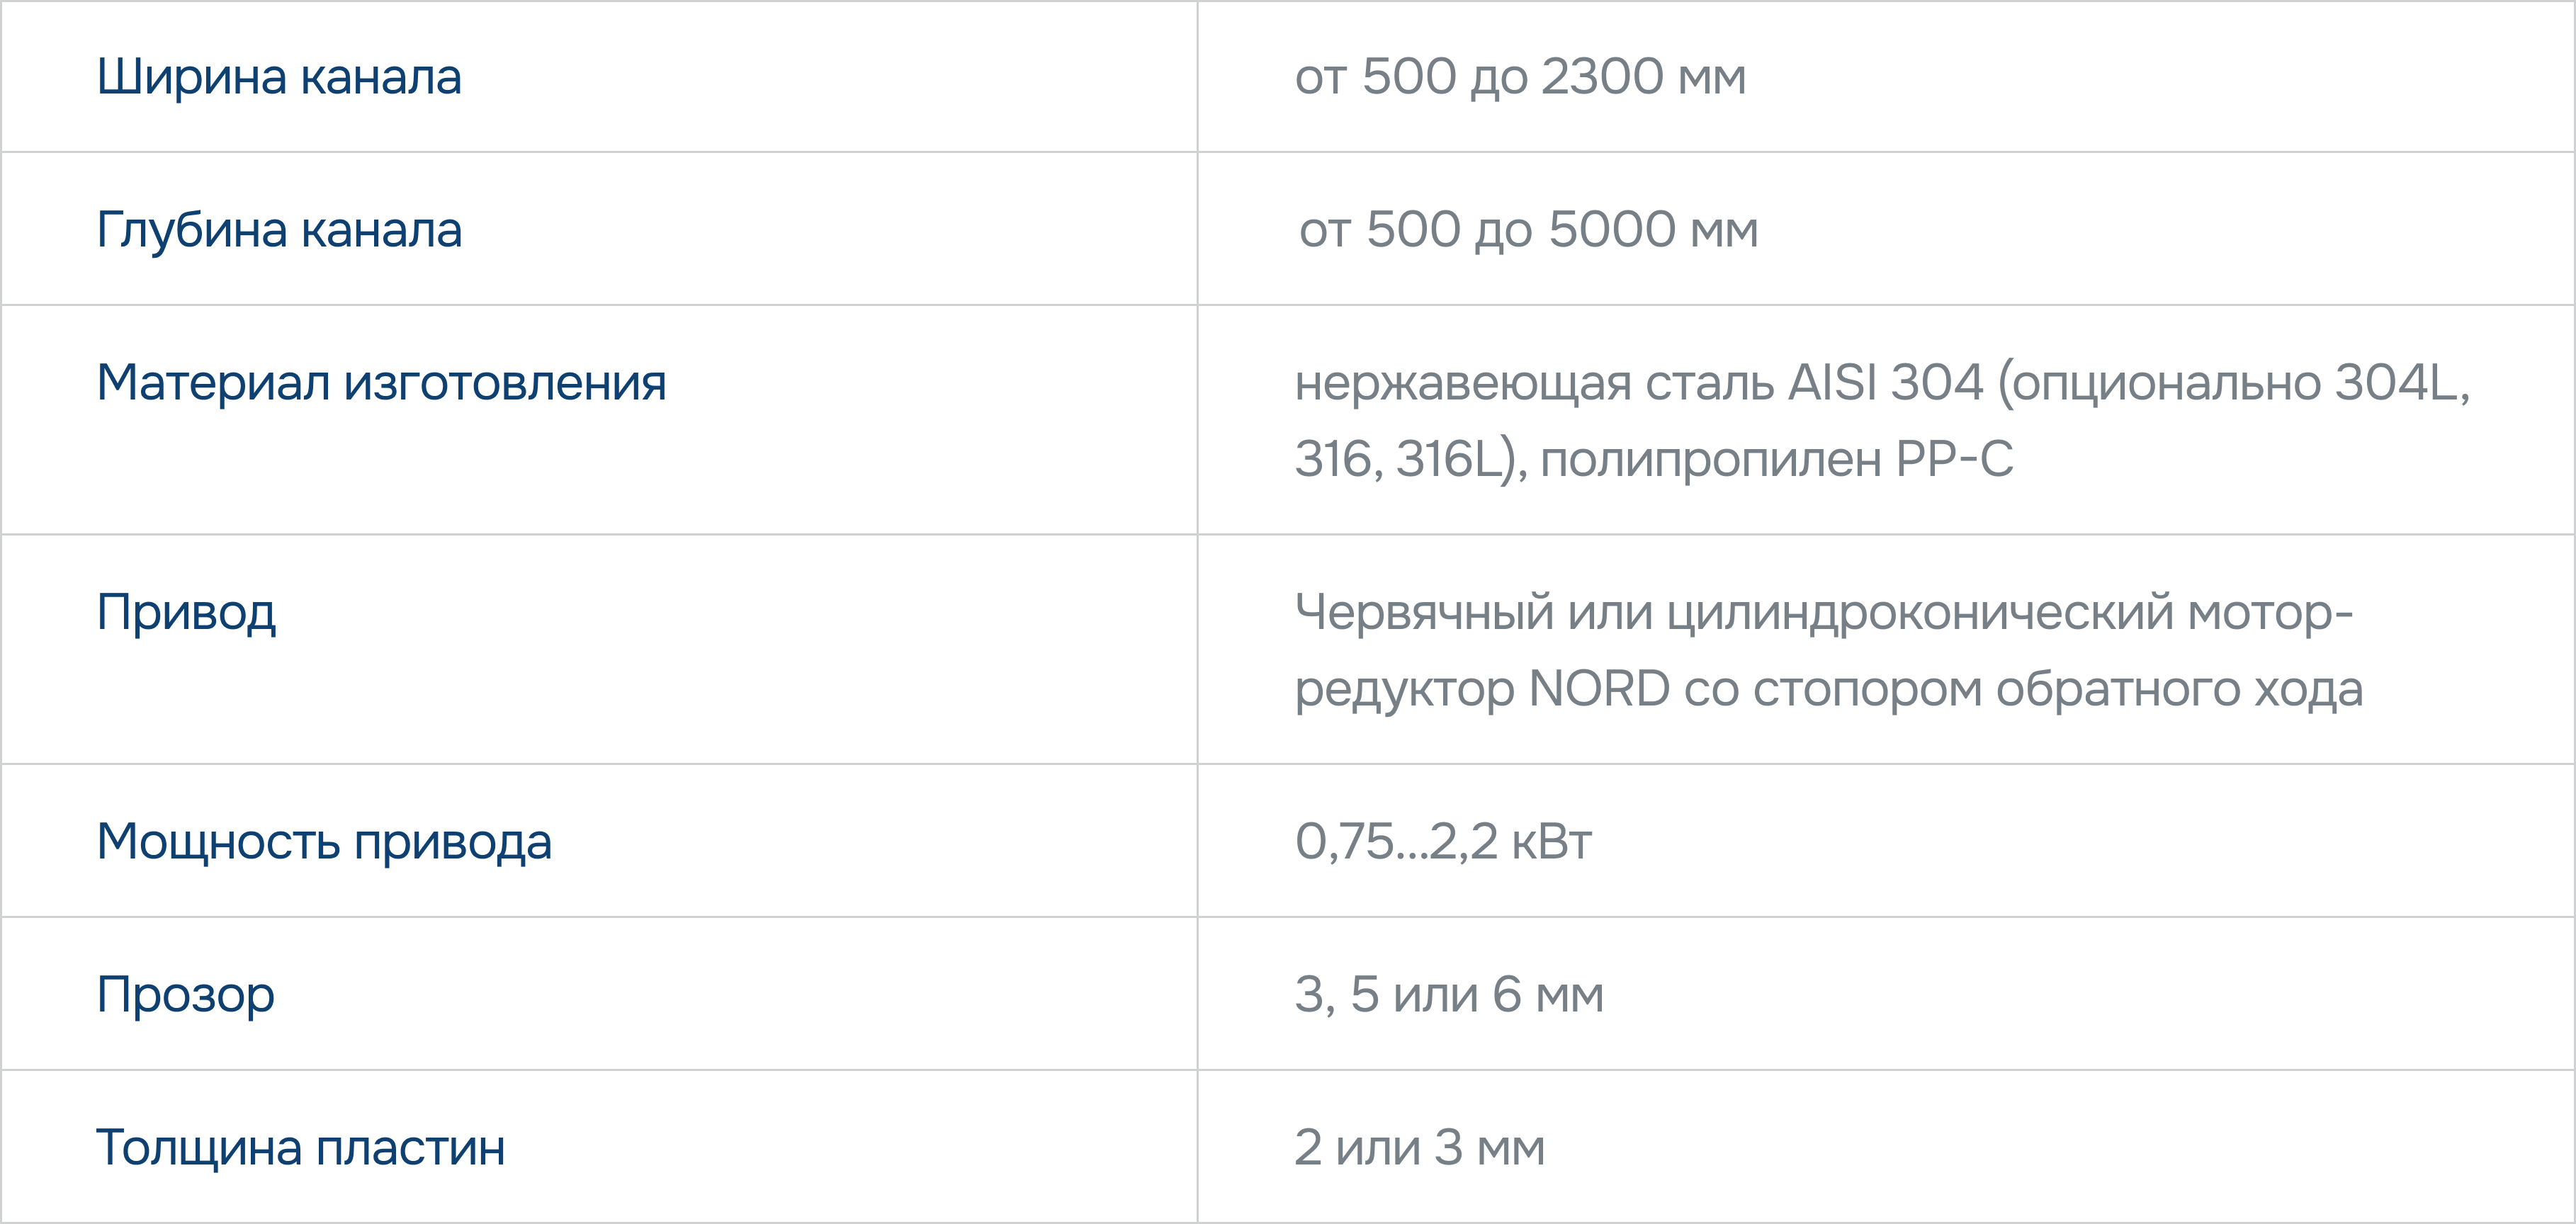The image size is (2576, 1224).
Task: Select the 'от 500 до 2300 мм' value
Action: (1520, 77)
